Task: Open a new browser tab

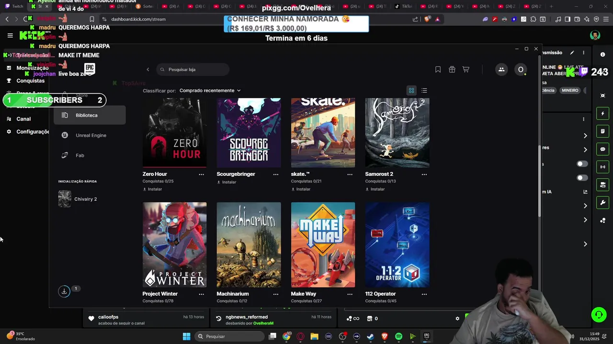Action: click(551, 6)
